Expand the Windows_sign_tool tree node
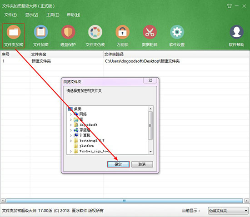 point(71,151)
